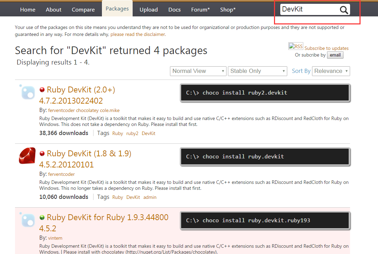Click the green status dot beside Ruby DevKit for Ruby 1.9.3
This screenshot has width=378, height=254.
(42, 218)
